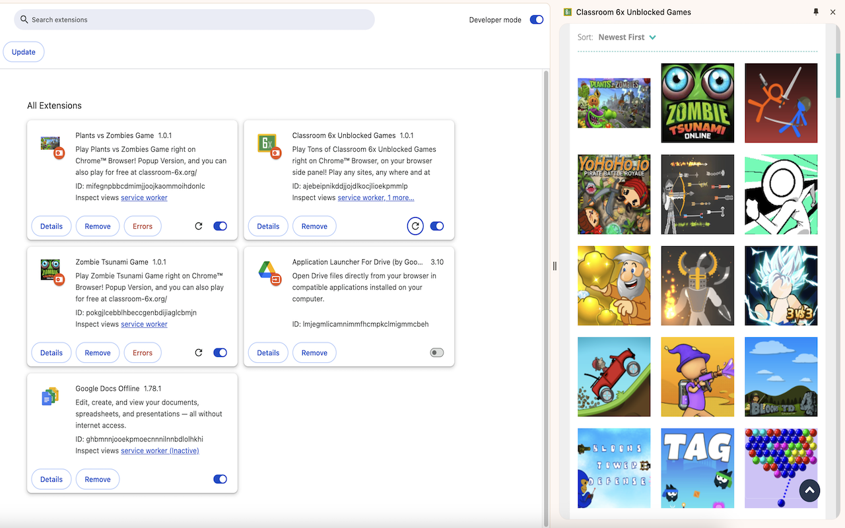Select ID text lmjegmlicamnimmfhcmpkclmigmmcbeh

(366, 324)
